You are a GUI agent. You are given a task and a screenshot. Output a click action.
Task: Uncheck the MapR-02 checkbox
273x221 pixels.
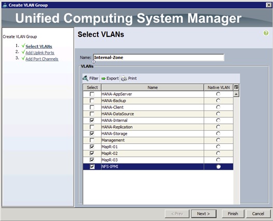point(92,154)
